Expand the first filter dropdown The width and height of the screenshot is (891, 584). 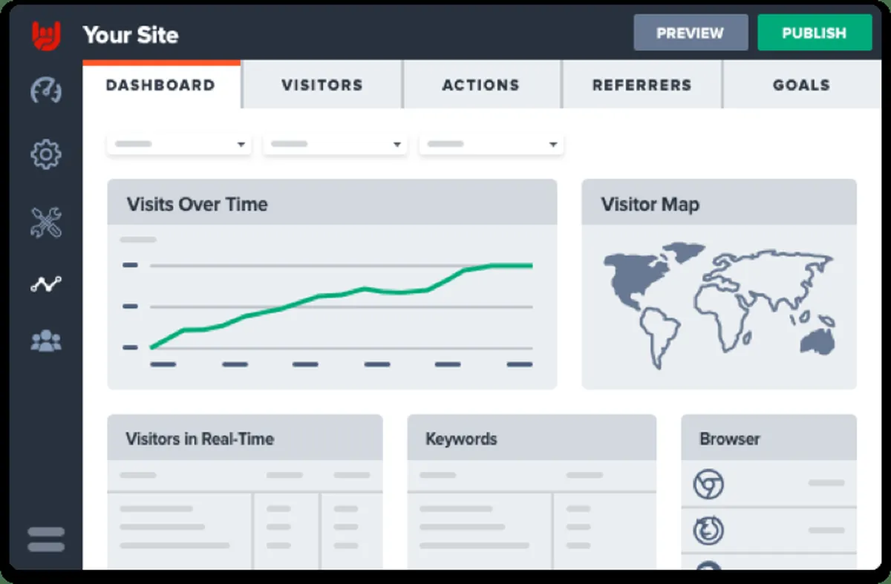tap(179, 144)
